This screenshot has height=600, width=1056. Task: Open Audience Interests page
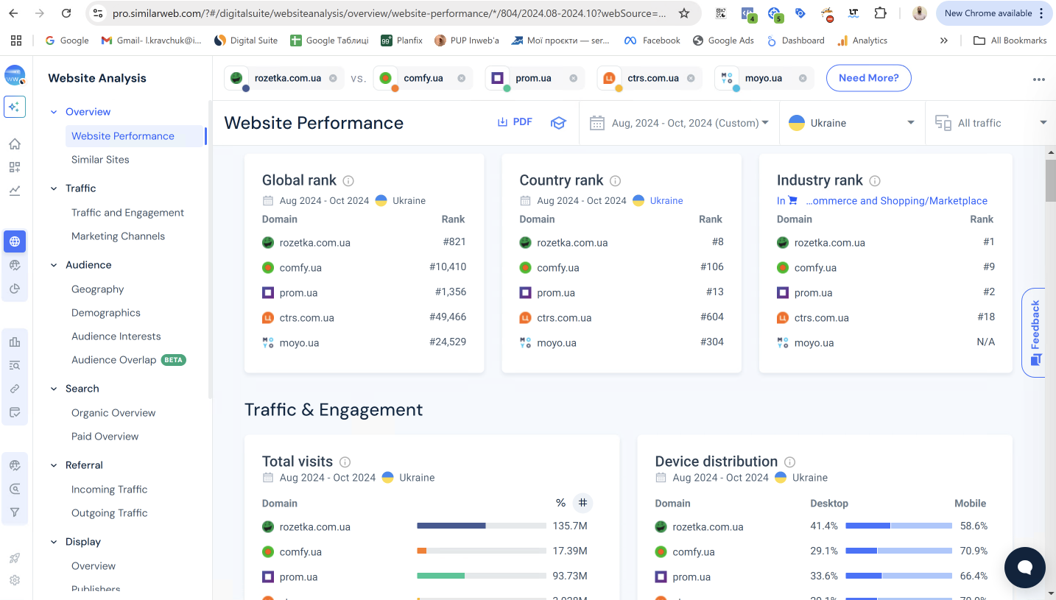pyautogui.click(x=116, y=336)
